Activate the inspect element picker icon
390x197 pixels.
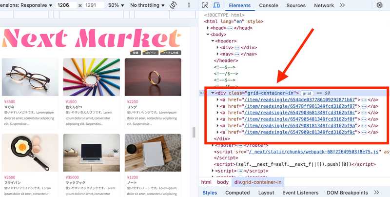pyautogui.click(x=205, y=5)
